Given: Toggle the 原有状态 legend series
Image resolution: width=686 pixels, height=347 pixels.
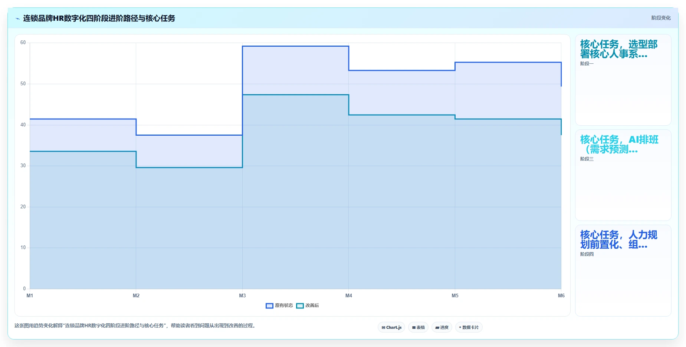Looking at the screenshot, I should [279, 305].
